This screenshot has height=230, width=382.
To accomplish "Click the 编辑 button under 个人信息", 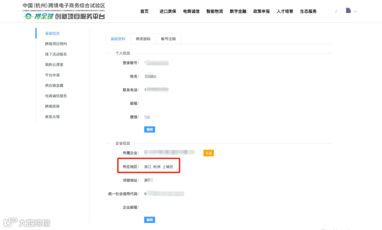I will (x=149, y=129).
